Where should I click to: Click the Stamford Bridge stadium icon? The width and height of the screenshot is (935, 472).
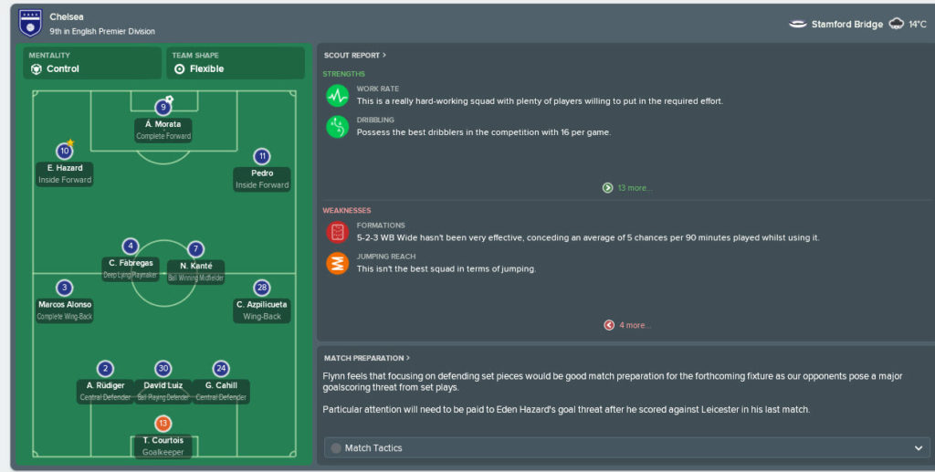click(x=798, y=25)
